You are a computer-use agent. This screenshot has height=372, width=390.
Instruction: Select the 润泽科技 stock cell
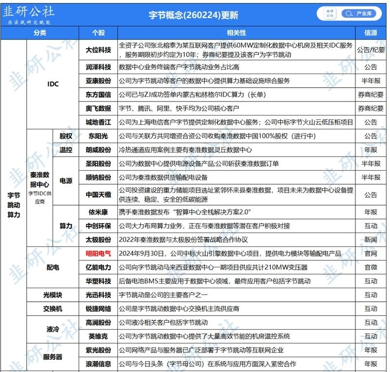(x=98, y=67)
